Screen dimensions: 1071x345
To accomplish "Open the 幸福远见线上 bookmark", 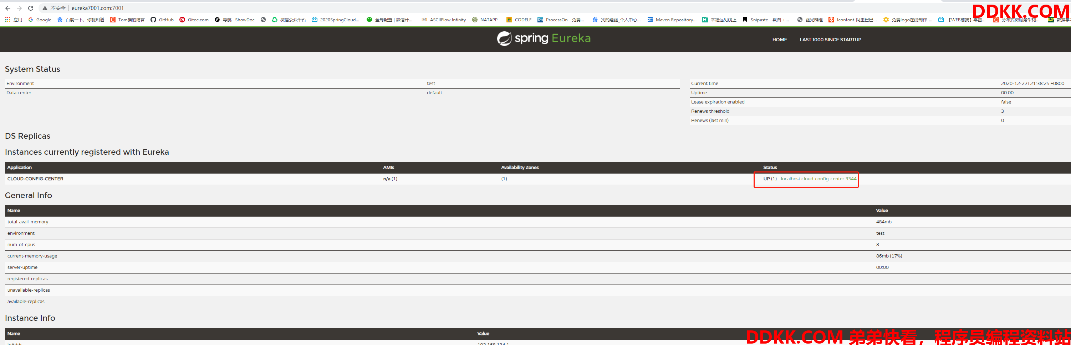I will tap(719, 20).
